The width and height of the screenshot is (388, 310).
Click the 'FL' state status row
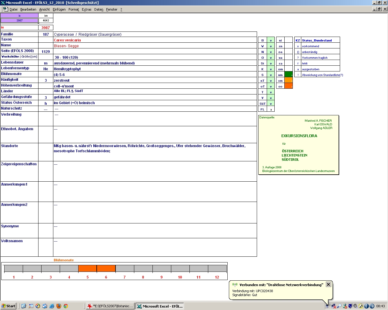pyautogui.click(x=266, y=109)
